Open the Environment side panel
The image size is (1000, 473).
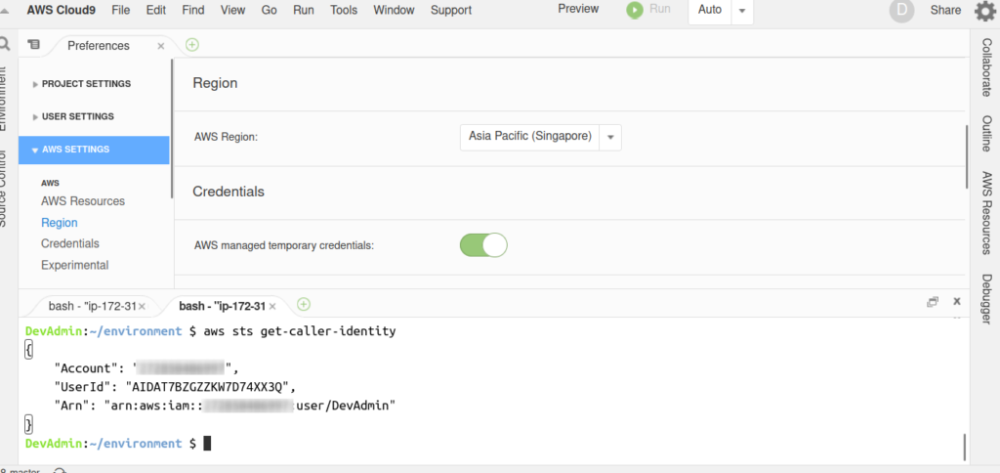[x=4, y=99]
